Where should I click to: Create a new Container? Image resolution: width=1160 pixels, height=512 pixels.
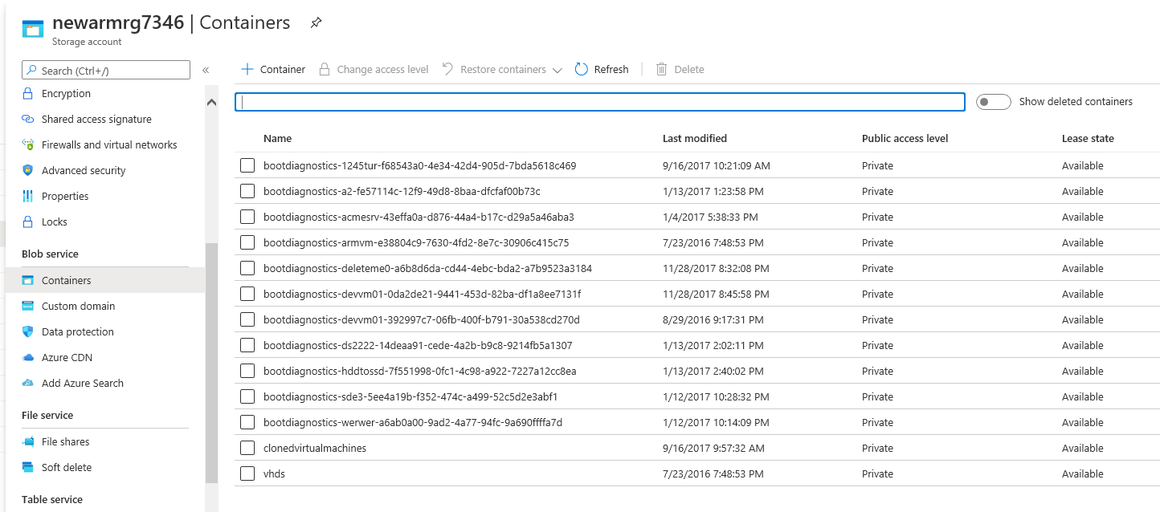[x=272, y=69]
